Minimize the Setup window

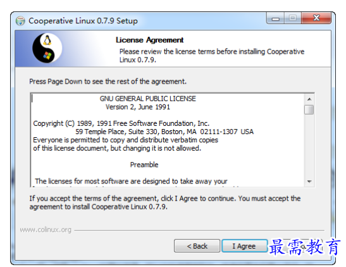click(x=275, y=18)
